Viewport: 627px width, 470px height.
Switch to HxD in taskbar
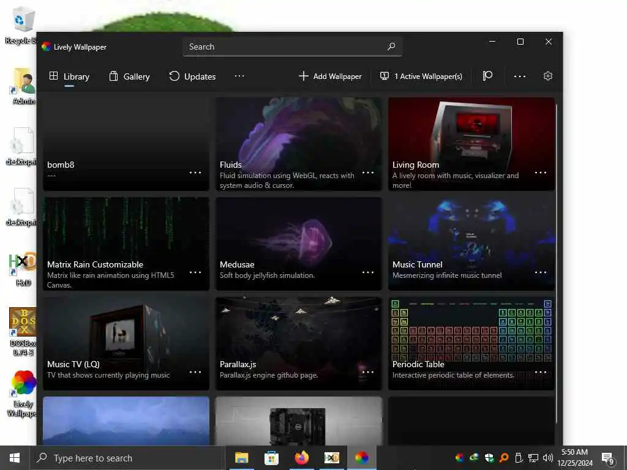(x=331, y=458)
